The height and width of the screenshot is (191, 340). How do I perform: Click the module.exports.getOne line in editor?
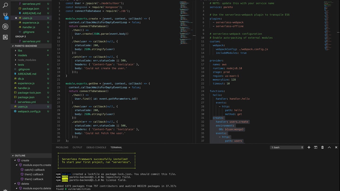108,84
